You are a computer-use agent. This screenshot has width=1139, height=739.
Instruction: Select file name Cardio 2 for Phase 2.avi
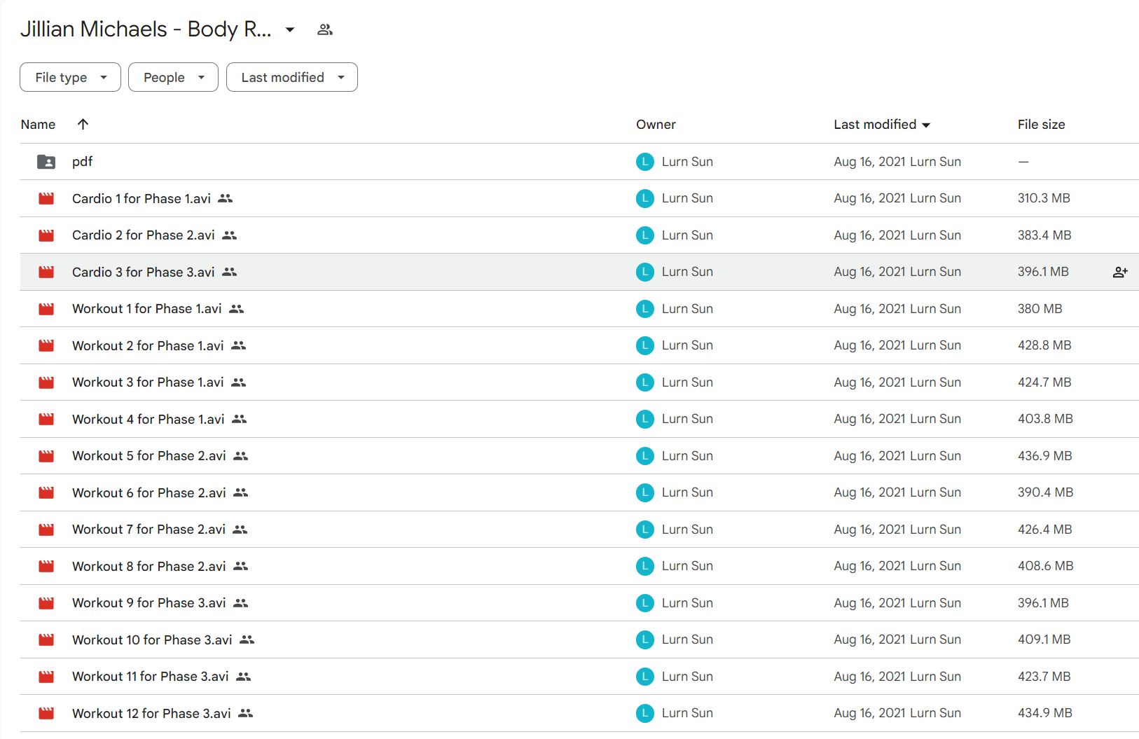[144, 235]
